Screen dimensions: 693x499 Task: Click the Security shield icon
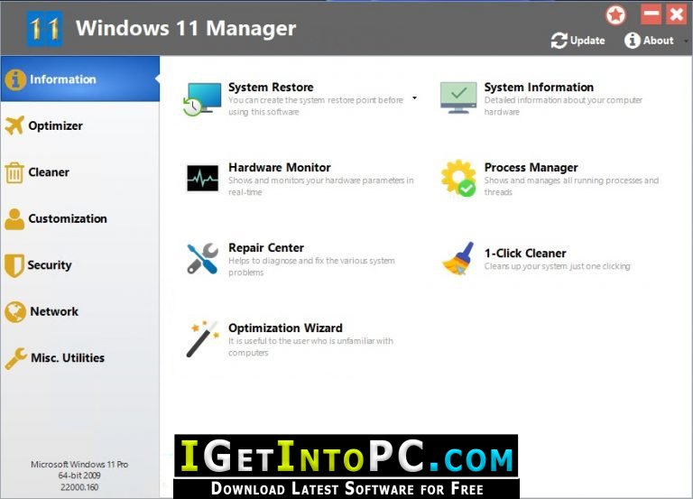(14, 265)
